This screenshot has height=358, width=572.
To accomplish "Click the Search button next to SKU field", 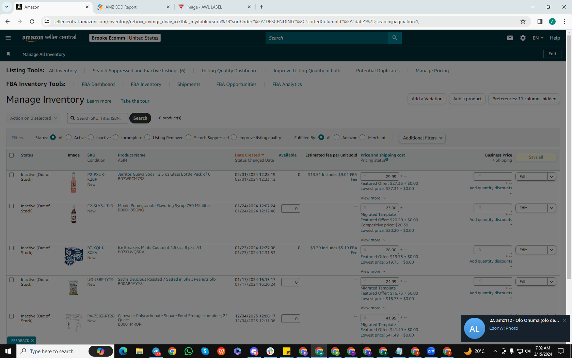I will 140,118.
